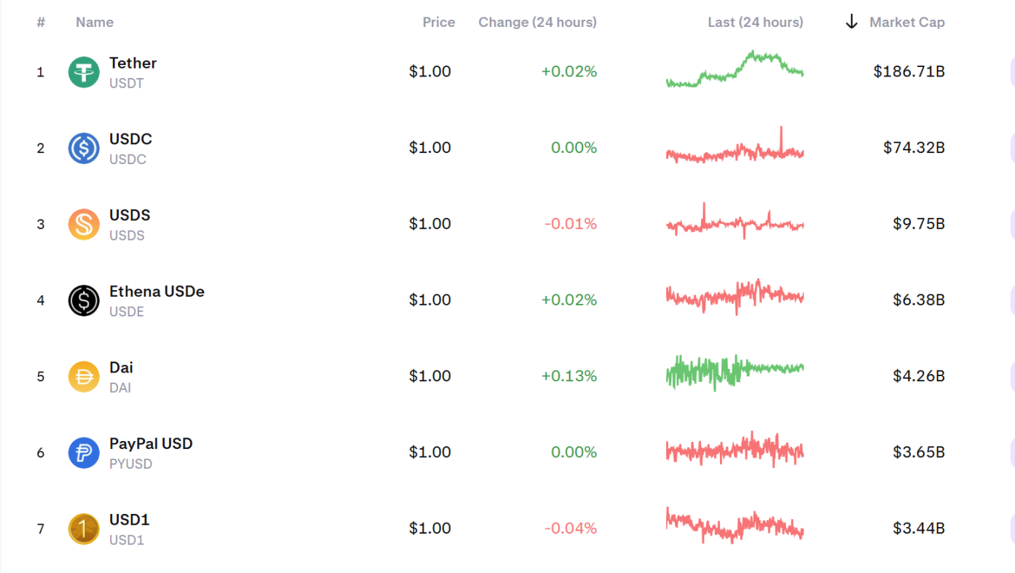Click the Market Cap sort arrow
The width and height of the screenshot is (1015, 573).
[851, 23]
